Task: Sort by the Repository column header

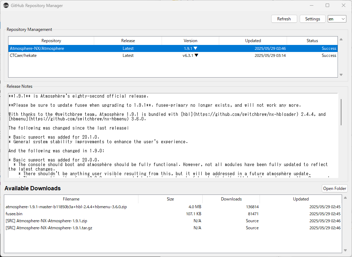Action: [x=51, y=41]
